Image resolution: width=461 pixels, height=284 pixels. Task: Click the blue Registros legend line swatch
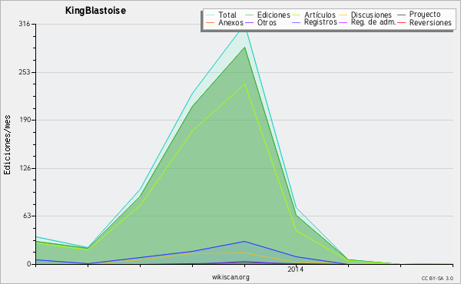coord(297,22)
